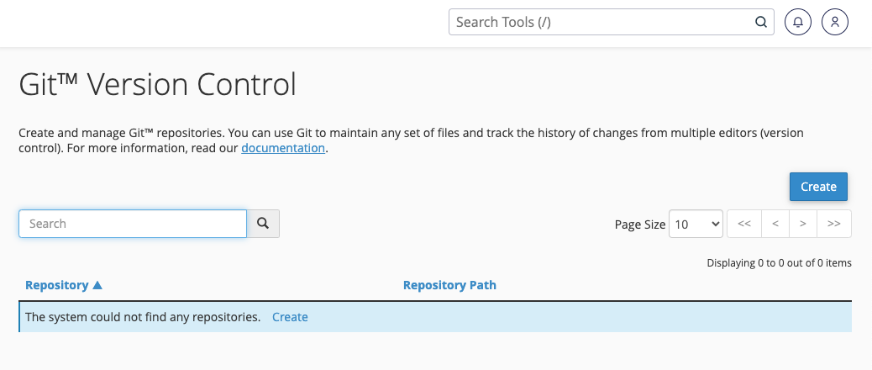Jump to last page with >> button
Image resolution: width=872 pixels, height=370 pixels.
(834, 224)
